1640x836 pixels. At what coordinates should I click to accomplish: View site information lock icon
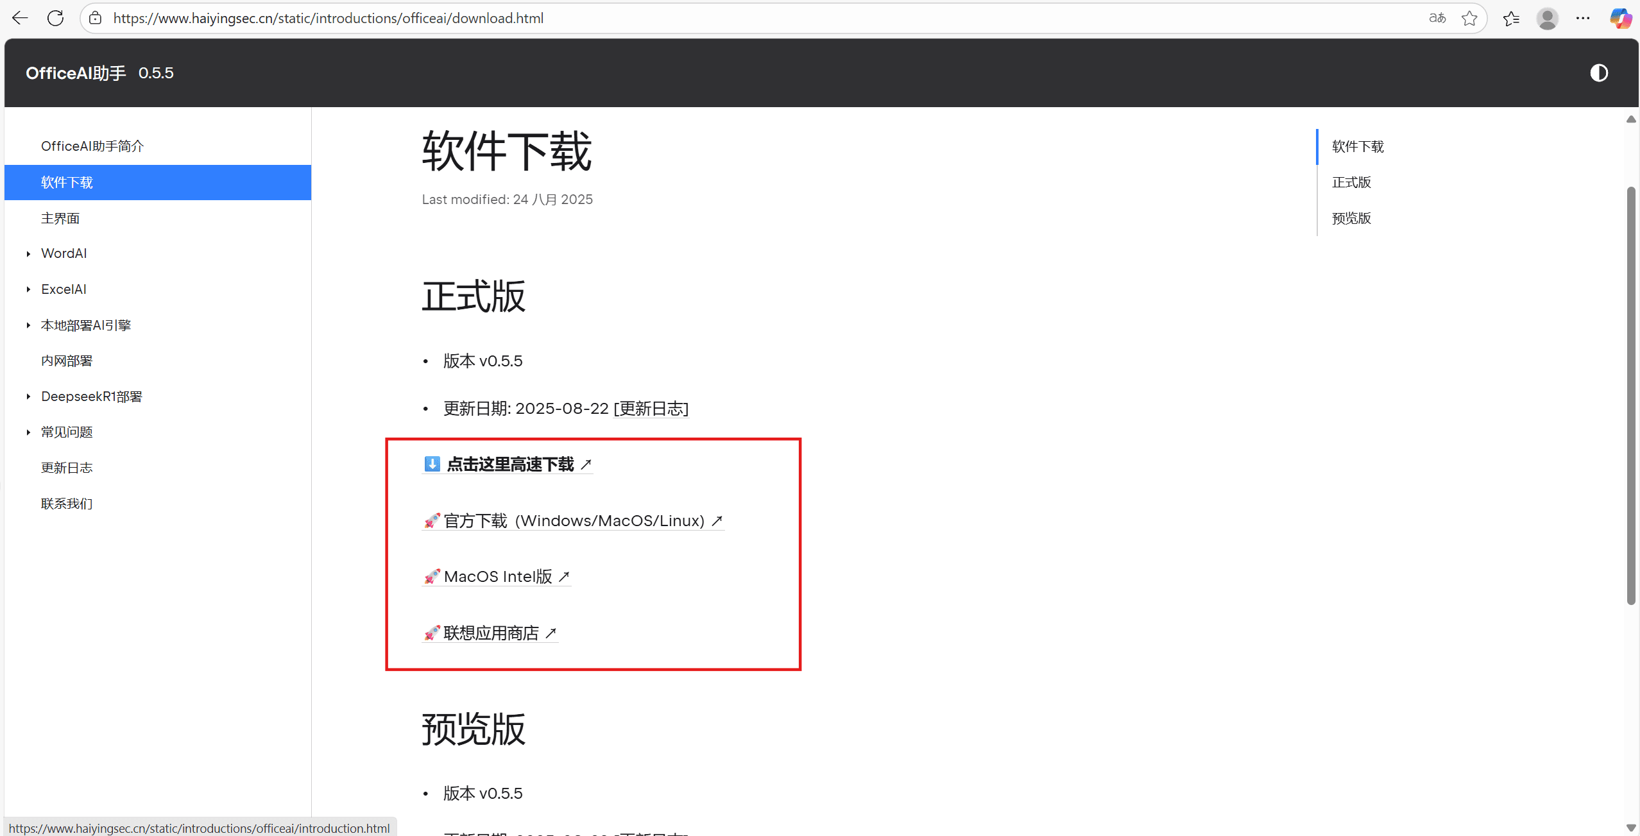click(96, 18)
